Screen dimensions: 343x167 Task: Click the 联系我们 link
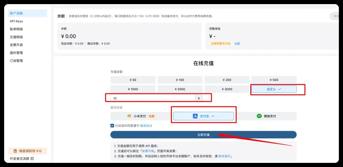(x=225, y=156)
